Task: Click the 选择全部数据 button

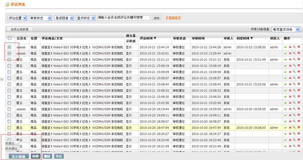Action: (19, 29)
